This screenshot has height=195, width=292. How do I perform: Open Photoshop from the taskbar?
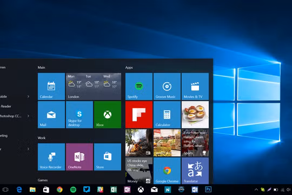[x=208, y=190]
